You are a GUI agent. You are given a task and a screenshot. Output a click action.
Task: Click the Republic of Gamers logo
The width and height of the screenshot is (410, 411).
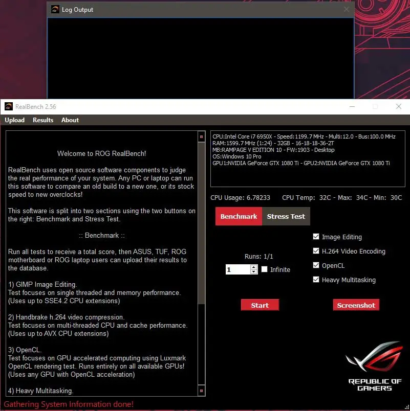[x=375, y=366]
